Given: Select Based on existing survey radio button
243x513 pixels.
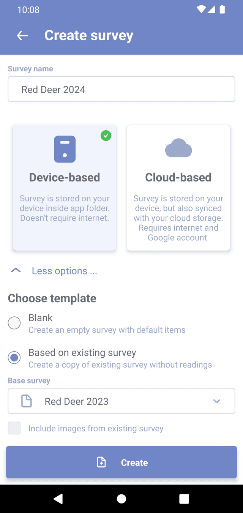Looking at the screenshot, I should point(14,358).
